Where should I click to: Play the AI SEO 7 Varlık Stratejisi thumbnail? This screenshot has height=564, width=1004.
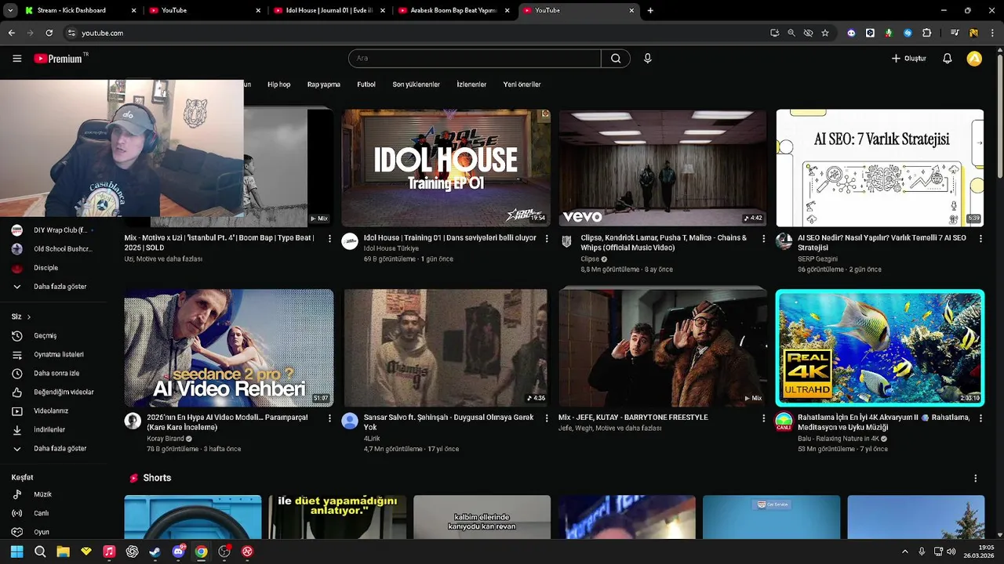(x=880, y=168)
